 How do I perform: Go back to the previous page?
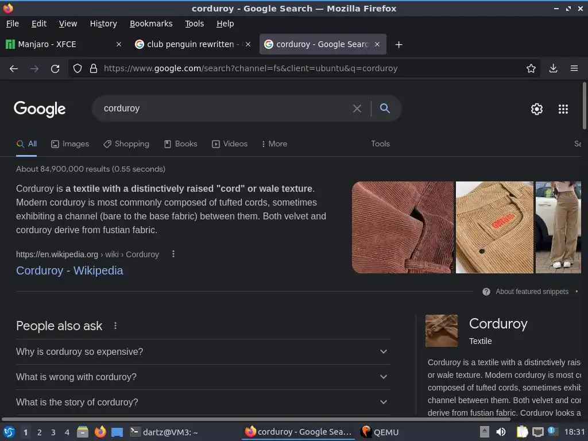(x=14, y=69)
